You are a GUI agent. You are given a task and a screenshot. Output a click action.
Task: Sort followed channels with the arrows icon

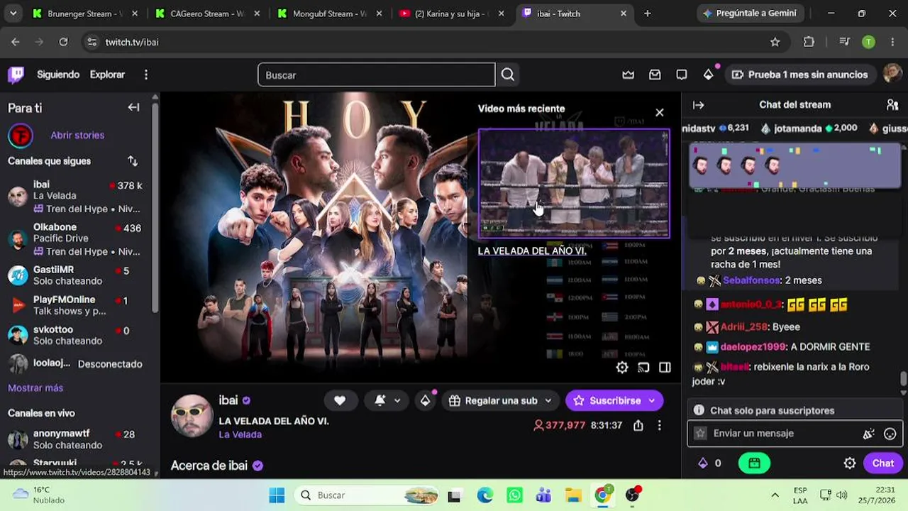(x=133, y=161)
